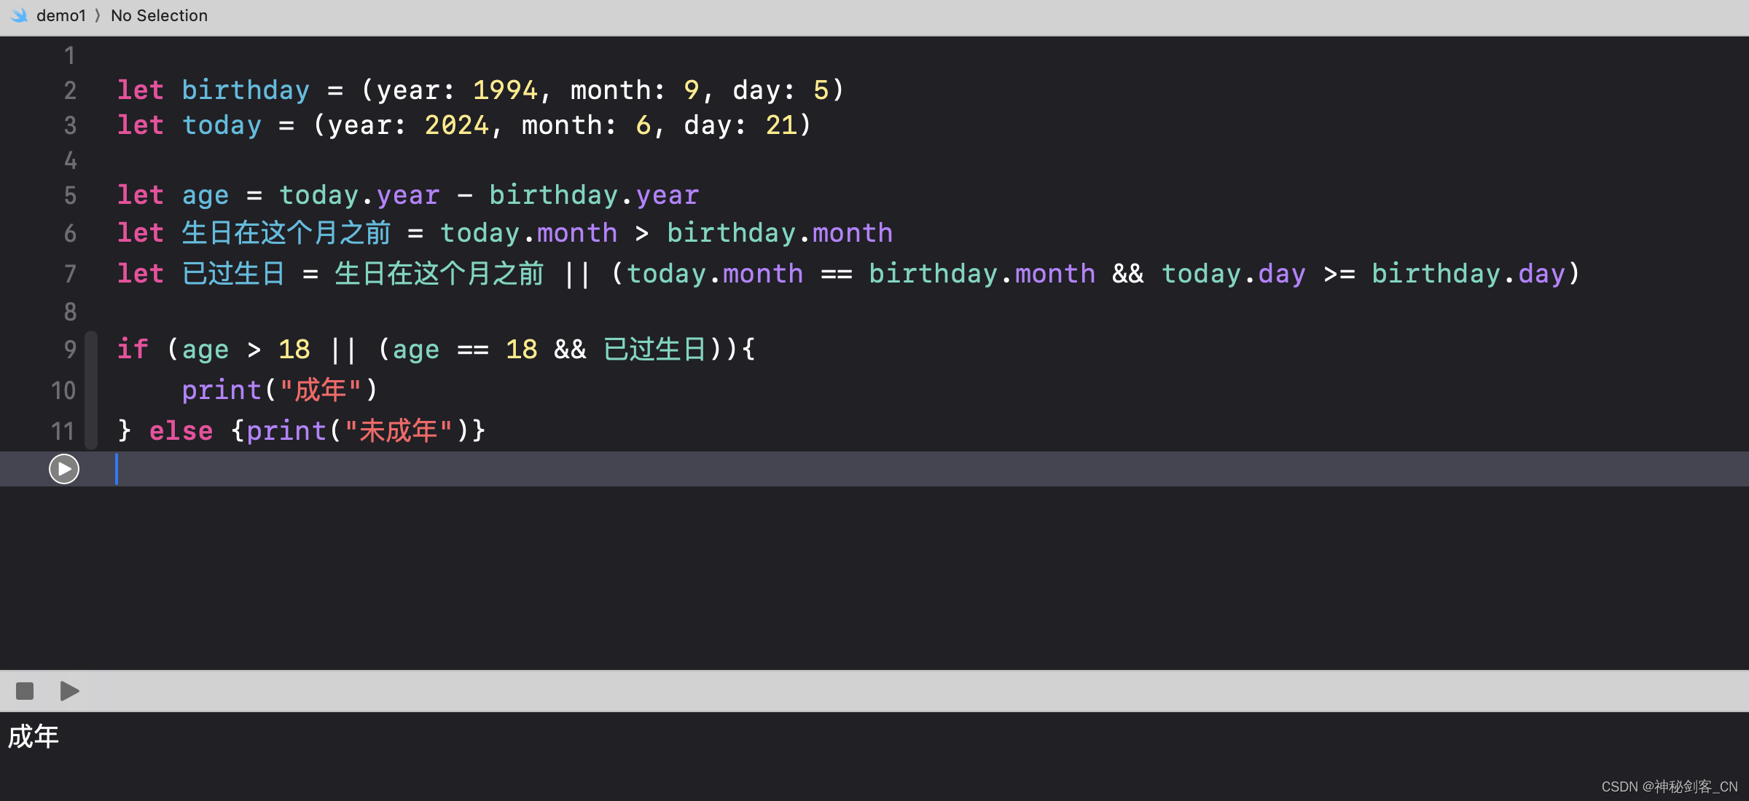Click the Swift file icon in breadcrumb

[19, 15]
